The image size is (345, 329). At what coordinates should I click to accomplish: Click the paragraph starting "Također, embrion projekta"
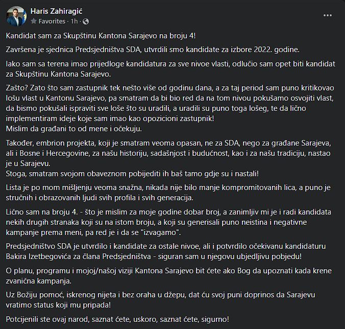[x=168, y=153]
